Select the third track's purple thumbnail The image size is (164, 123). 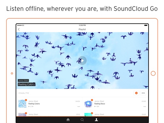pos(22,114)
